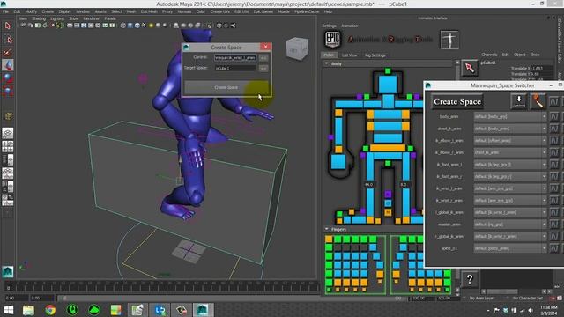The height and width of the screenshot is (317, 564).
Task: Click the red arrow selection button
Action: (x=470, y=68)
